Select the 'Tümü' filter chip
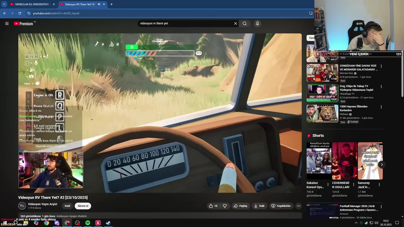This screenshot has height=227, width=404. 311,38
